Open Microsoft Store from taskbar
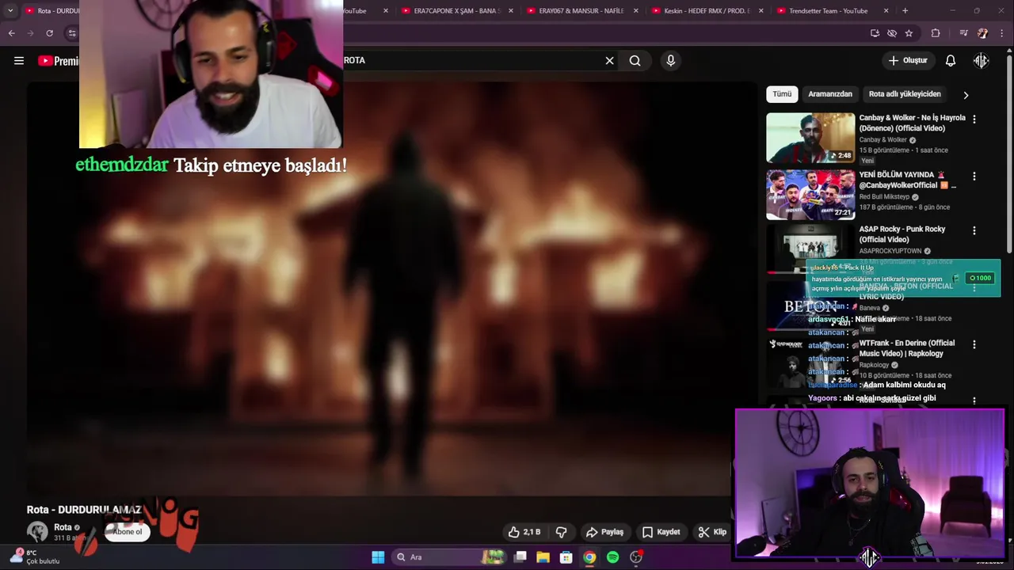This screenshot has height=570, width=1014. pos(566,557)
